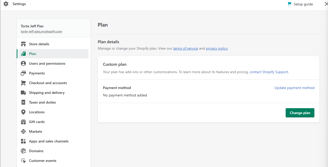The height and width of the screenshot is (167, 328).
Task: Click the Users and permissions person icon
Action: (x=23, y=63)
